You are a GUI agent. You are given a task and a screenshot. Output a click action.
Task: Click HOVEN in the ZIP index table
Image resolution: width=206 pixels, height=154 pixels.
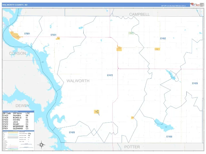16,120
